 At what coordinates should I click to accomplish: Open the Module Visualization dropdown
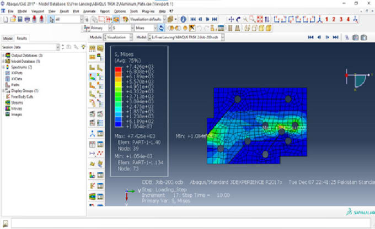[131, 37]
